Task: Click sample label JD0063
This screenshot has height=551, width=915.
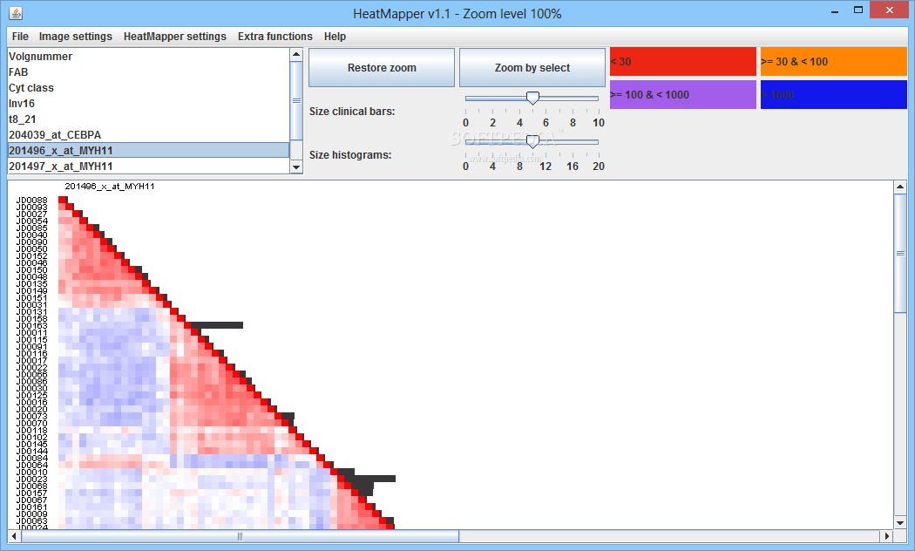Action: click(x=32, y=521)
